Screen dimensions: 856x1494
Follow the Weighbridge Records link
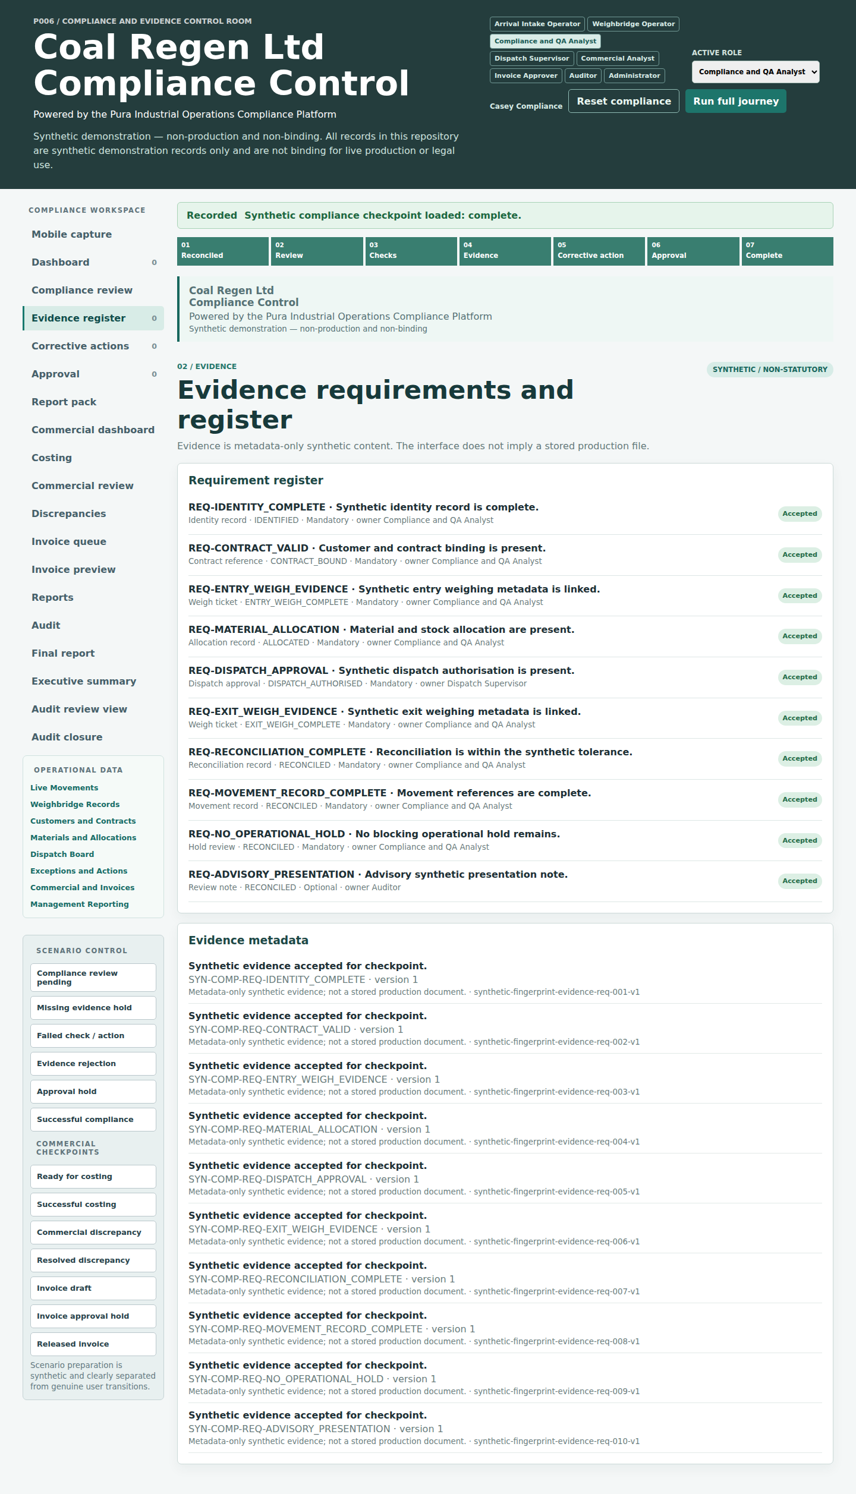(75, 804)
